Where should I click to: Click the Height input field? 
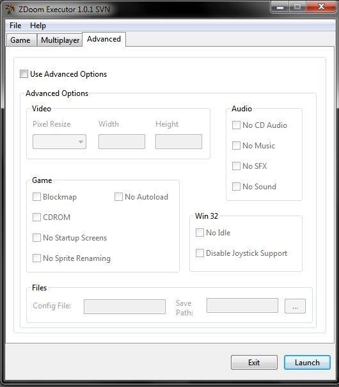(x=178, y=141)
